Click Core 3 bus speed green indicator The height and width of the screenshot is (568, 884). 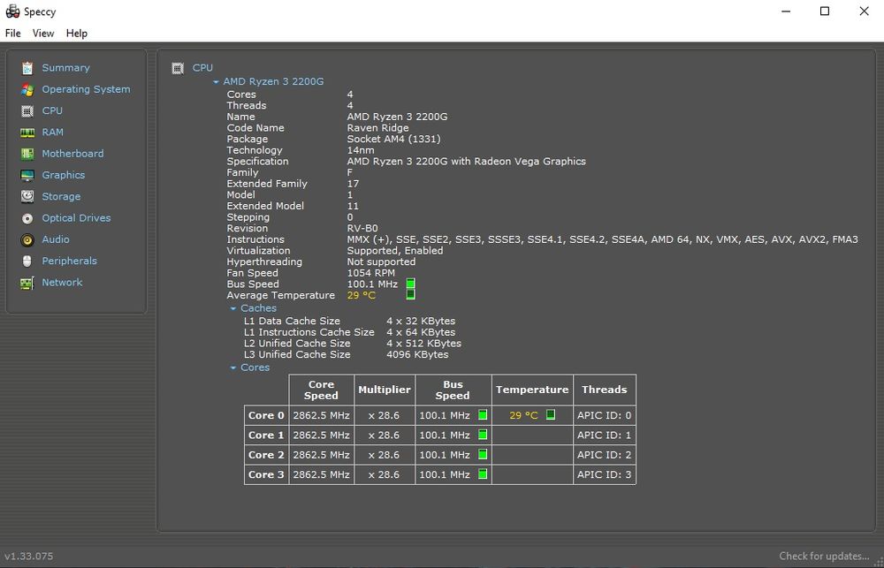pos(483,473)
